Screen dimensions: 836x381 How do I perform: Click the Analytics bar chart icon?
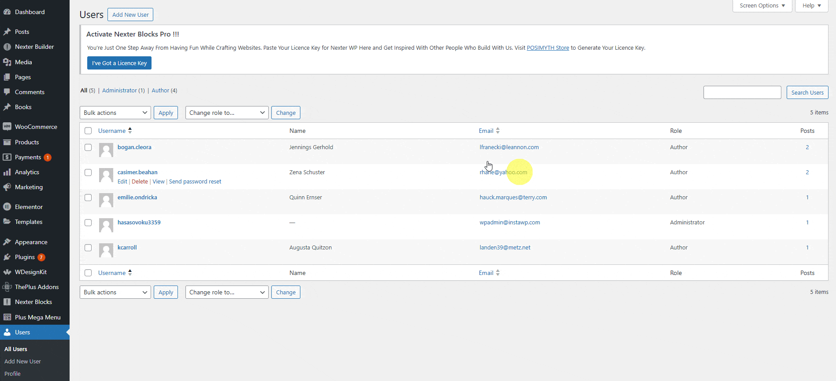click(7, 172)
